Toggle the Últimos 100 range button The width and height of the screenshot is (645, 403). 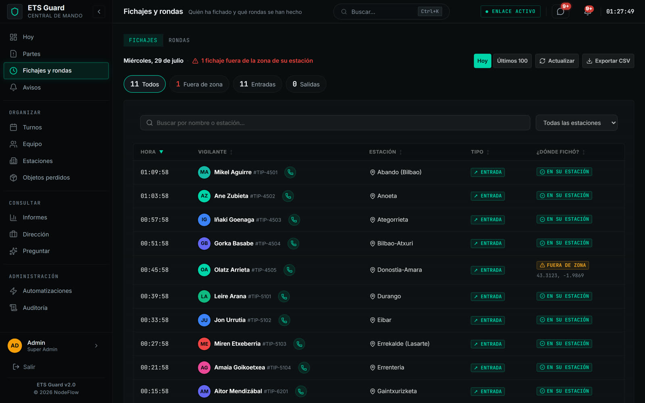[x=512, y=61]
